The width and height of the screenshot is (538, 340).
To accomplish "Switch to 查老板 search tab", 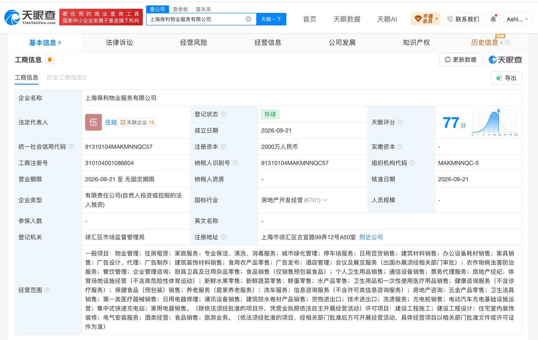I will (180, 9).
